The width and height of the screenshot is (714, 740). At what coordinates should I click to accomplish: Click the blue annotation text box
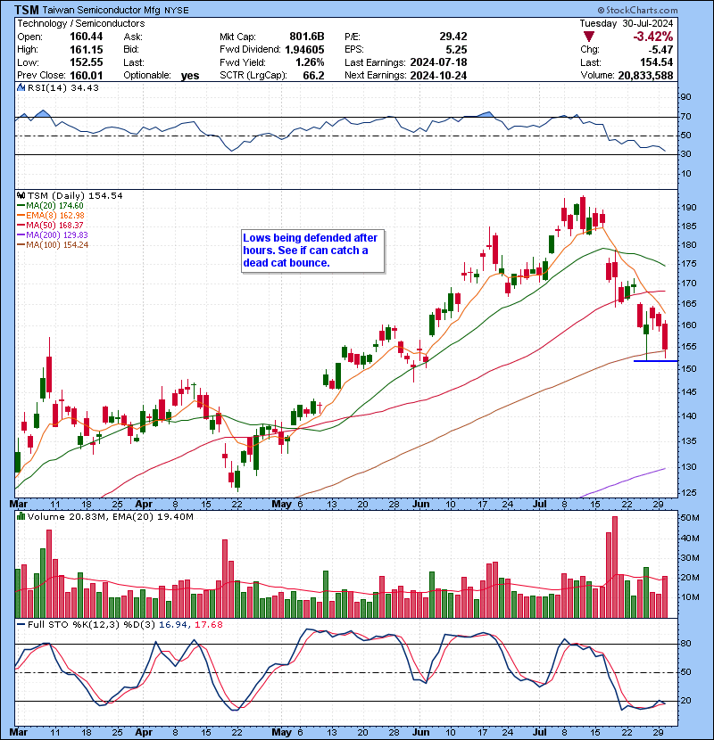[312, 251]
